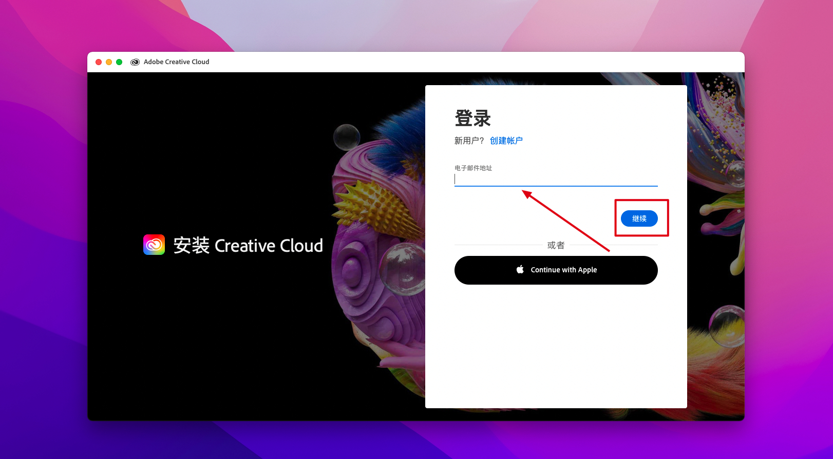Focus the 电子邮件地址 email input field

point(556,179)
